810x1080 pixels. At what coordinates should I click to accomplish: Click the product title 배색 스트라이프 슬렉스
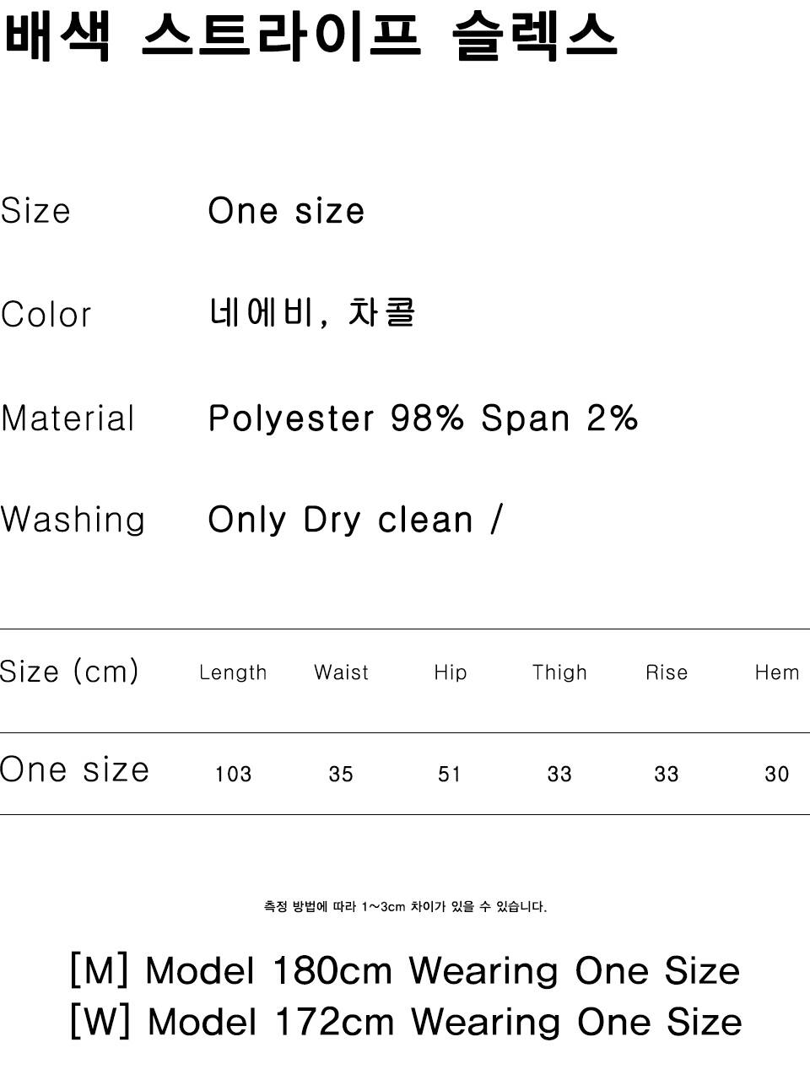coord(310,36)
